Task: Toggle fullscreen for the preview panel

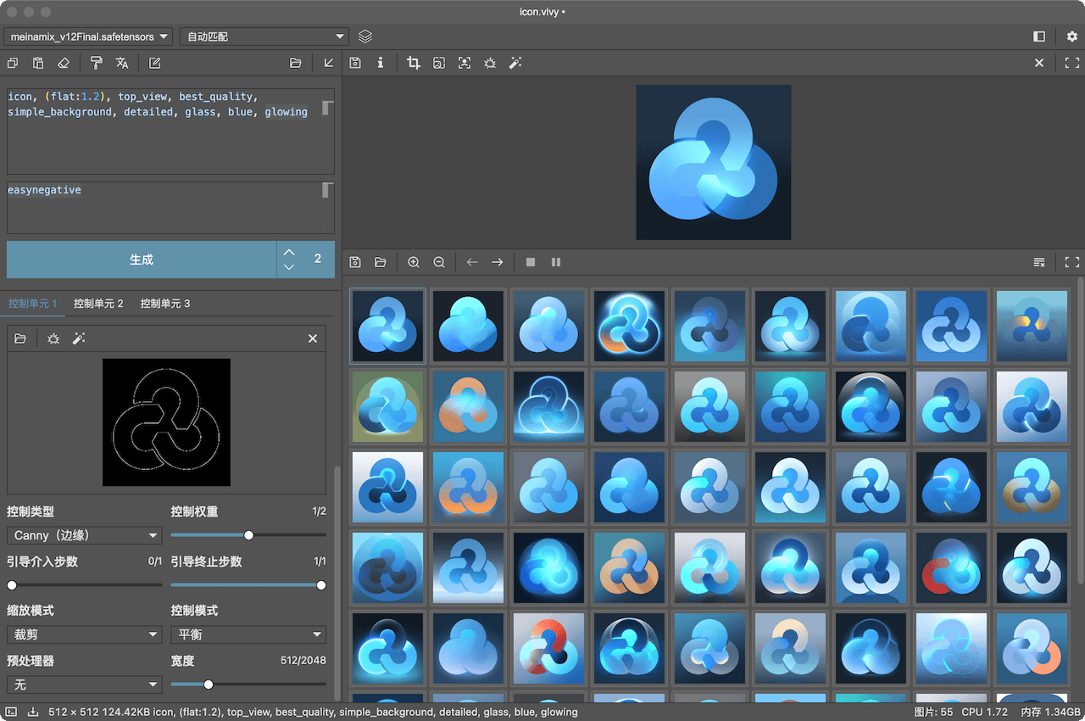Action: pos(1072,63)
